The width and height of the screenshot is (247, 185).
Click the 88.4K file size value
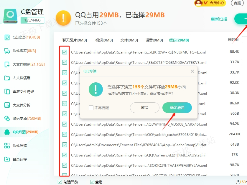tap(235, 52)
